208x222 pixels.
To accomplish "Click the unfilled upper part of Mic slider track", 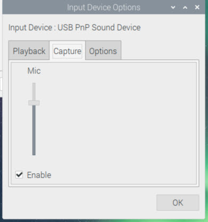I will (34, 91).
